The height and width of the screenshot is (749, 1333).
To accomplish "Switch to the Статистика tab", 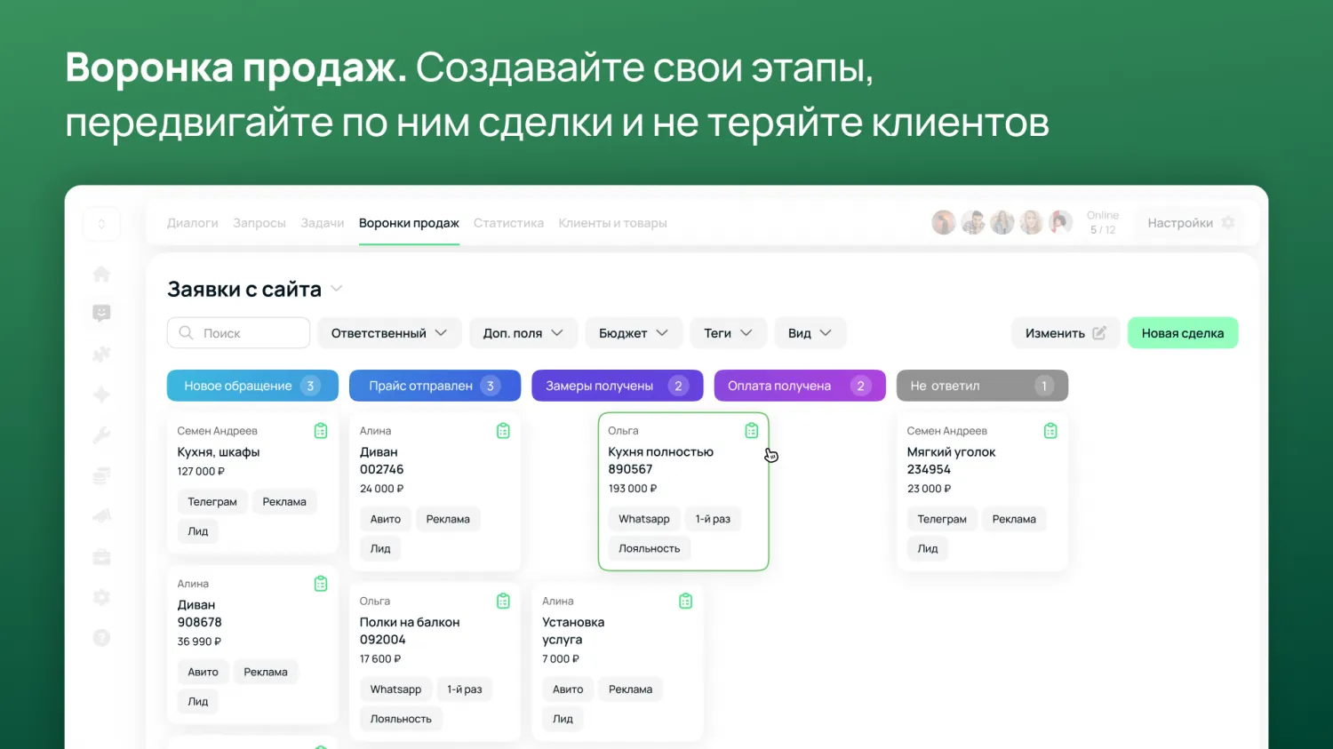I will [508, 223].
